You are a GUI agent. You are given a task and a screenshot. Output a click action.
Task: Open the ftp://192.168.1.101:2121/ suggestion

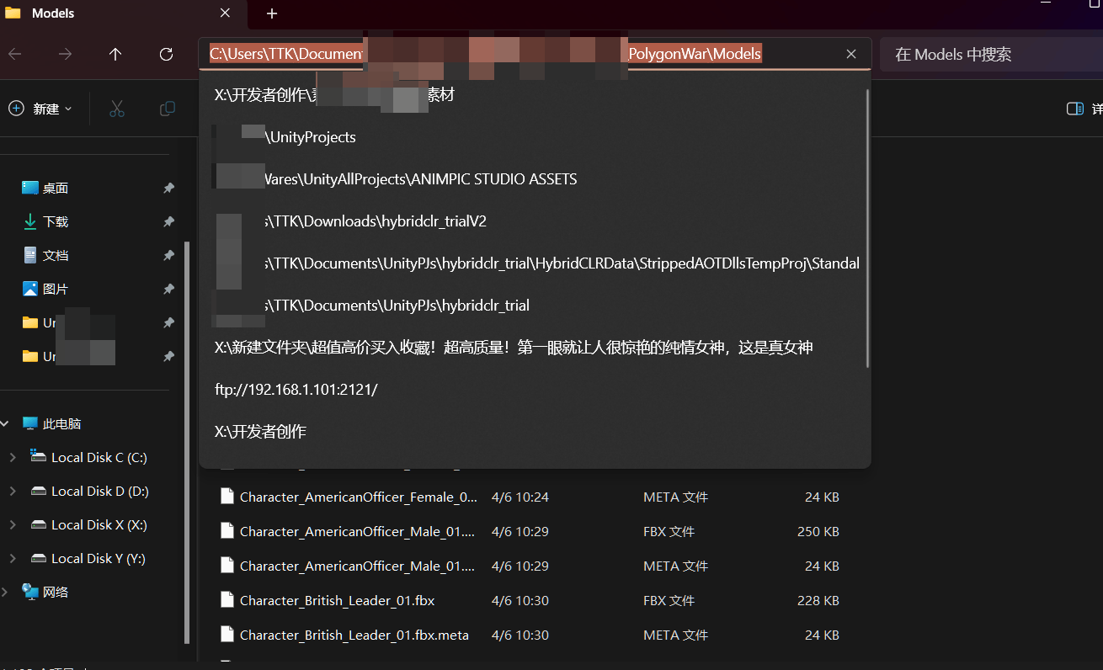[296, 389]
